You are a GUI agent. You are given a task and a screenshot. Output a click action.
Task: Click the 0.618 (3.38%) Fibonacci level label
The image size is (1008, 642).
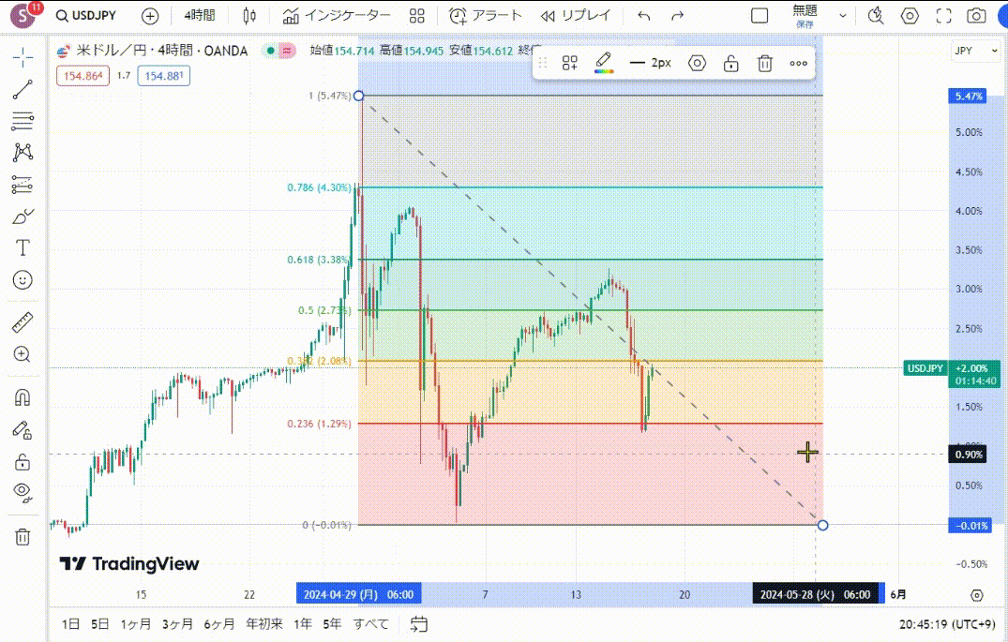point(319,260)
